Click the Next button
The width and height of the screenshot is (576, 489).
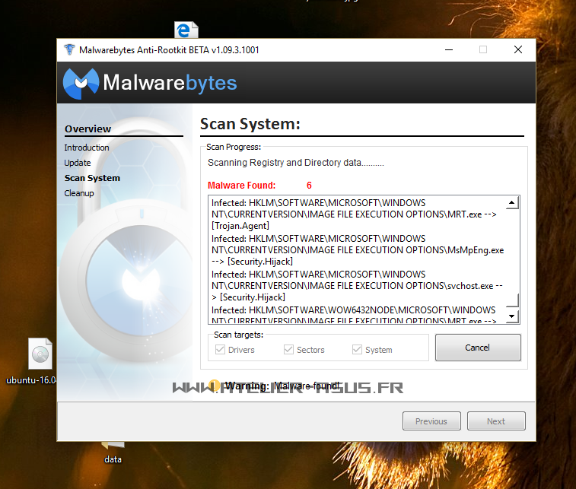(x=496, y=421)
